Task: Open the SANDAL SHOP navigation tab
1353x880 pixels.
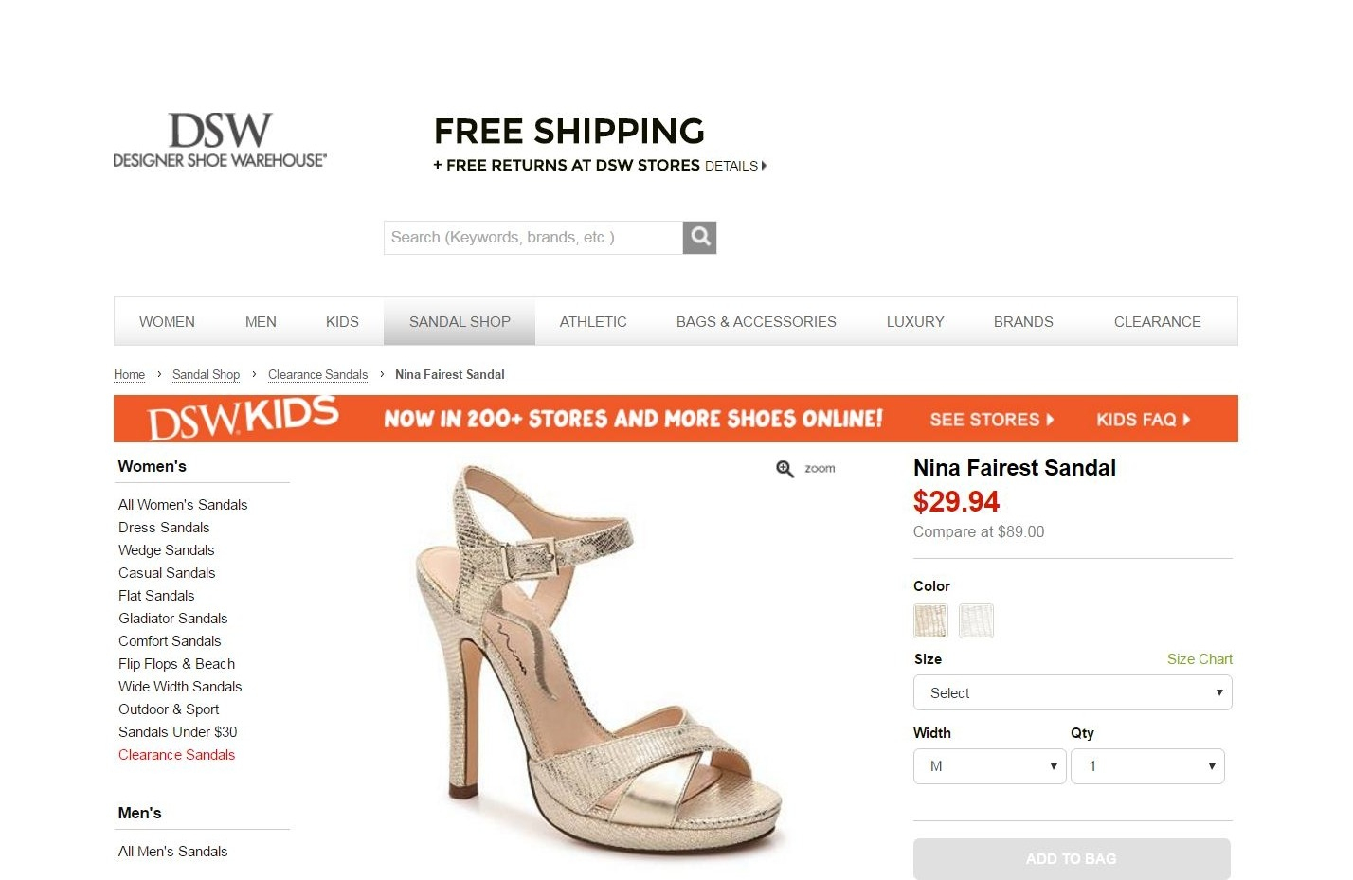Action: coord(460,322)
